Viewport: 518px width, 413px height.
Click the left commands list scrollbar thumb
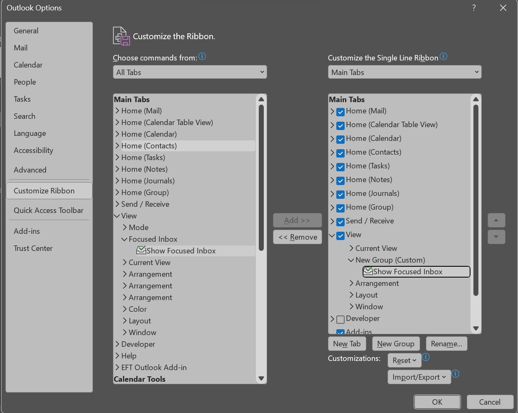pyautogui.click(x=261, y=177)
